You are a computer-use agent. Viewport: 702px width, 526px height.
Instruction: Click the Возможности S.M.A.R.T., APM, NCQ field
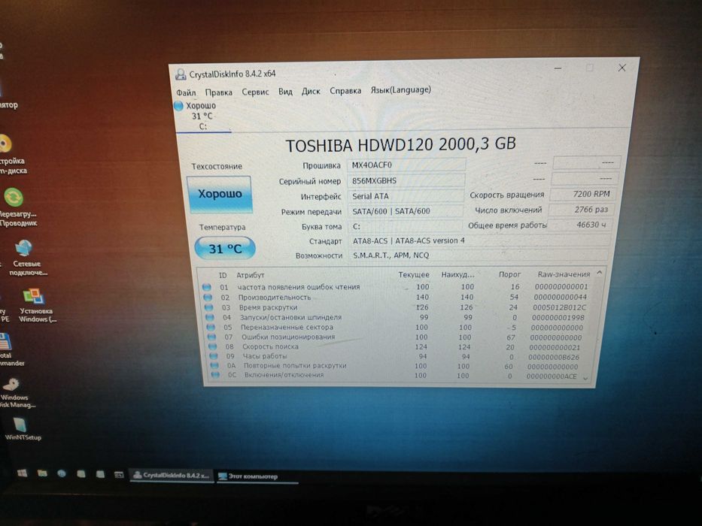(x=478, y=255)
